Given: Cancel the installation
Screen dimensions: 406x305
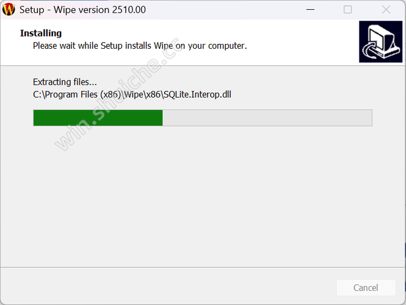Looking at the screenshot, I should pos(366,288).
